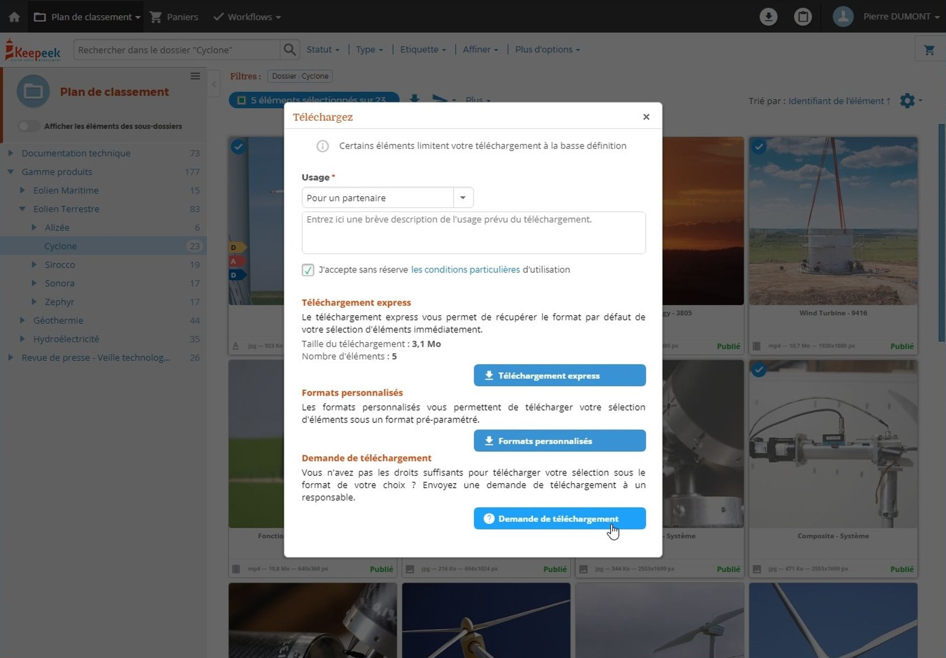Collapse Eolien Terrestre folder
946x658 pixels.
pyautogui.click(x=22, y=208)
